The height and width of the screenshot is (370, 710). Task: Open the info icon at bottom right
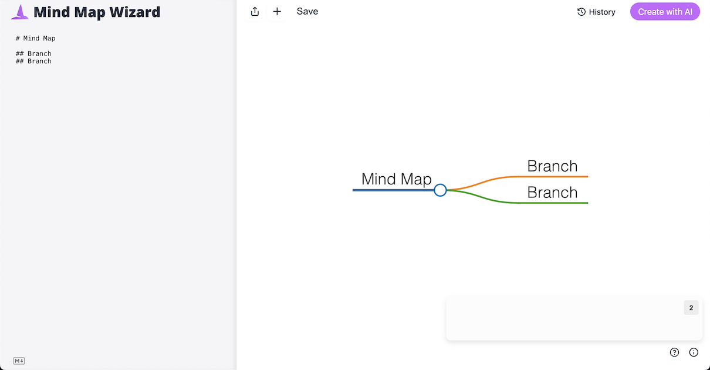pos(694,352)
